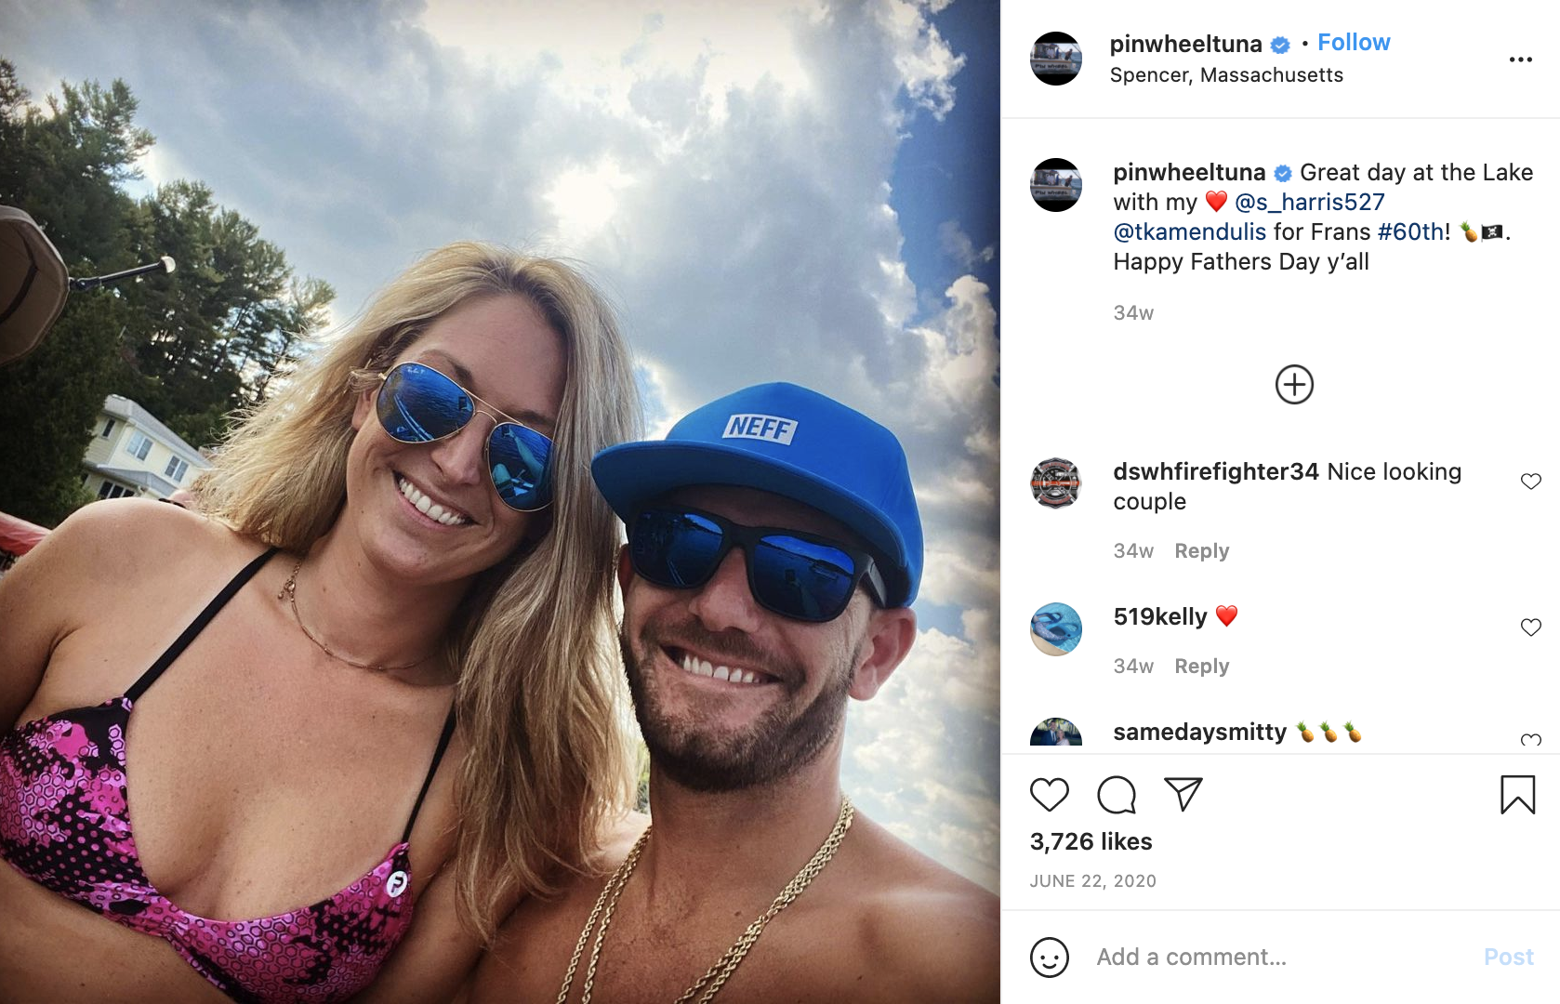Follow the pinwheeltuna account
Viewport: 1560px width, 1004px height.
1354,43
